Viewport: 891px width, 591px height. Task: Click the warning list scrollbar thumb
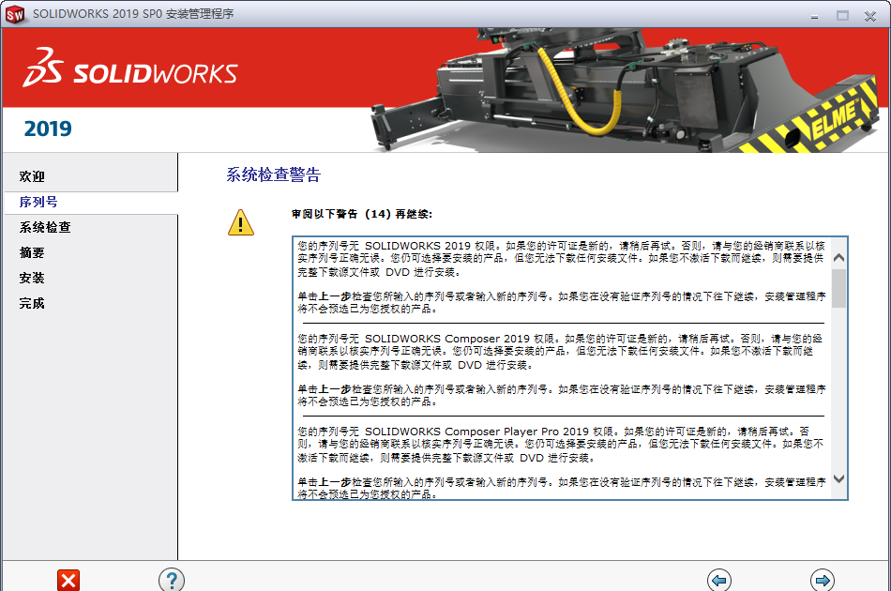coord(838,288)
